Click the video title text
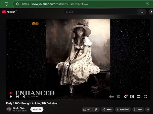153x114 pixels. coord(32,103)
